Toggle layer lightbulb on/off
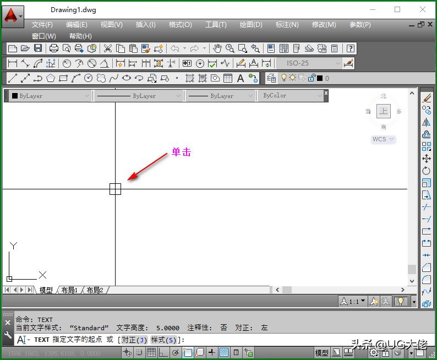Screen dimensions: 437x360 coord(284,78)
